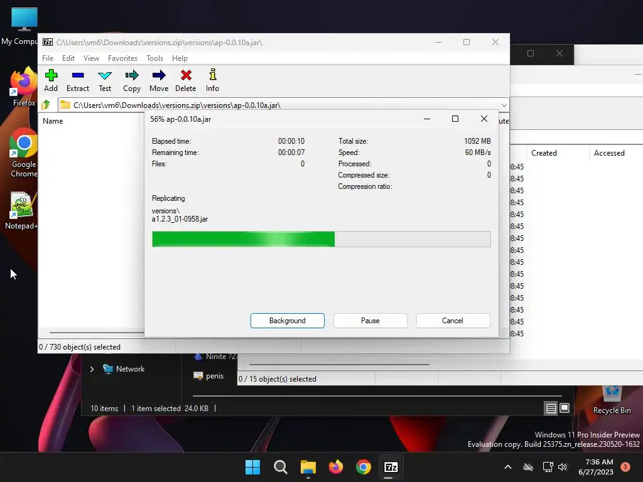The height and width of the screenshot is (482, 643).
Task: Launch Firefox from the taskbar
Action: click(336, 467)
